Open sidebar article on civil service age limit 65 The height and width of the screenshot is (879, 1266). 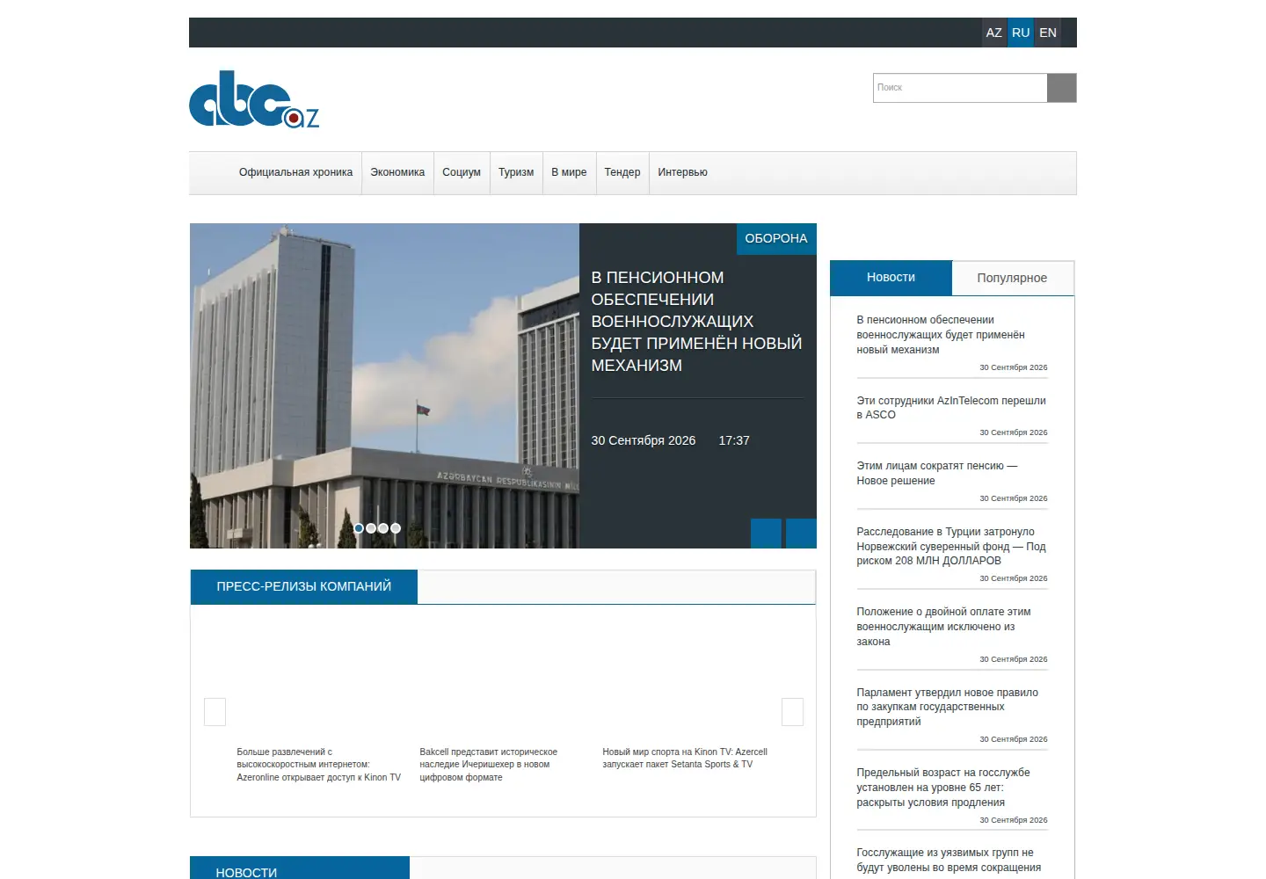pyautogui.click(x=943, y=788)
